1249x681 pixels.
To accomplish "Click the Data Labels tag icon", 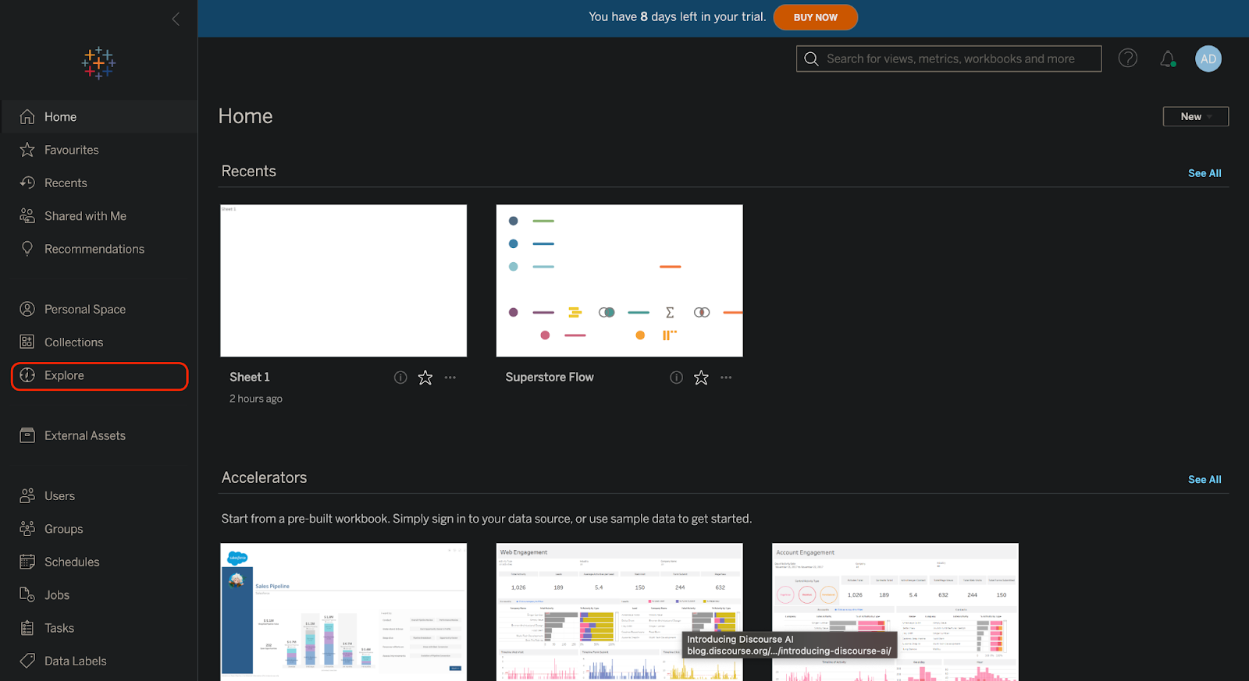I will [x=27, y=661].
